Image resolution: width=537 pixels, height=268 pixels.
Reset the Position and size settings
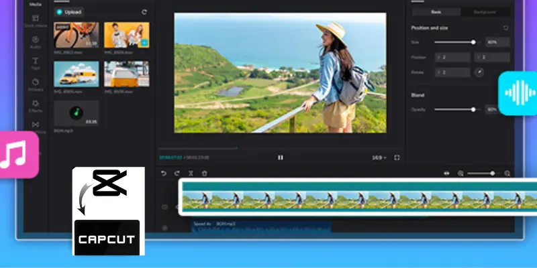(x=505, y=27)
